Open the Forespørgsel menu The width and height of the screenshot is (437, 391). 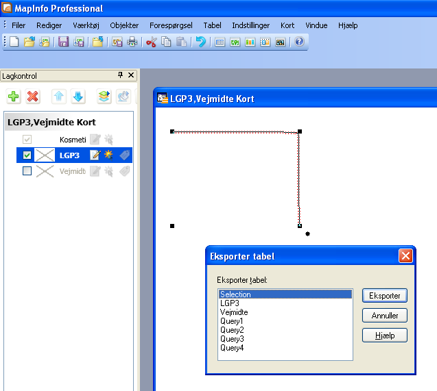(171, 25)
